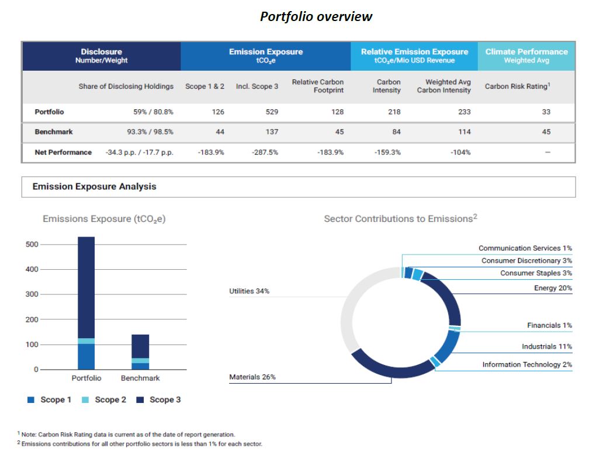Select the "59% / 80.8%" disclosure value
Viewport: 603px width, 459px height.
[x=153, y=112]
